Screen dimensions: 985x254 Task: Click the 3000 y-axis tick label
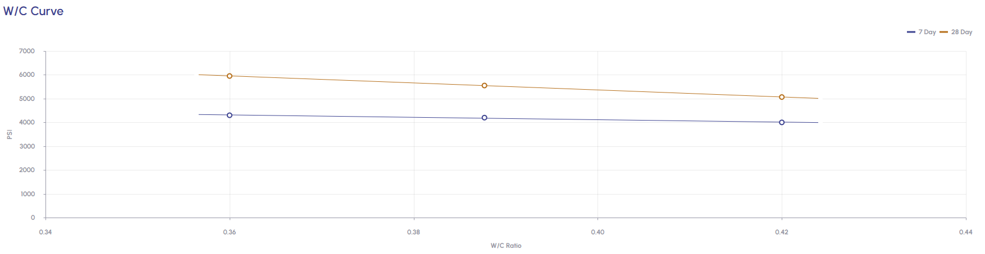pos(27,146)
